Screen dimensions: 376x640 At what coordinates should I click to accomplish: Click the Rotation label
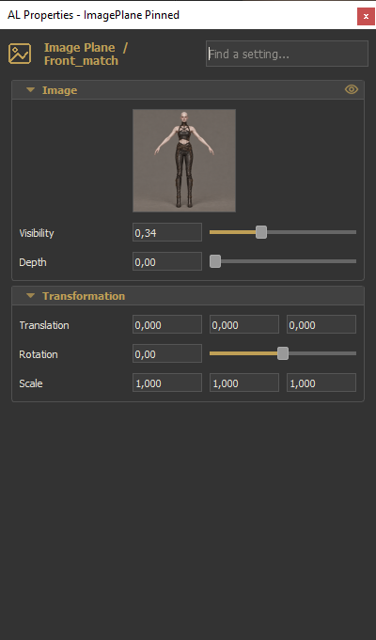point(39,354)
